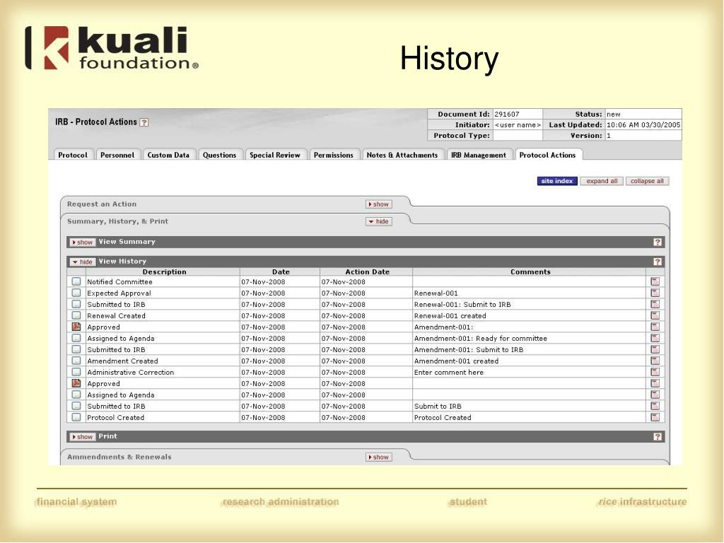Viewport: 724px width, 543px height.
Task: Open notes icon at right of Notified Committee row
Action: point(655,281)
